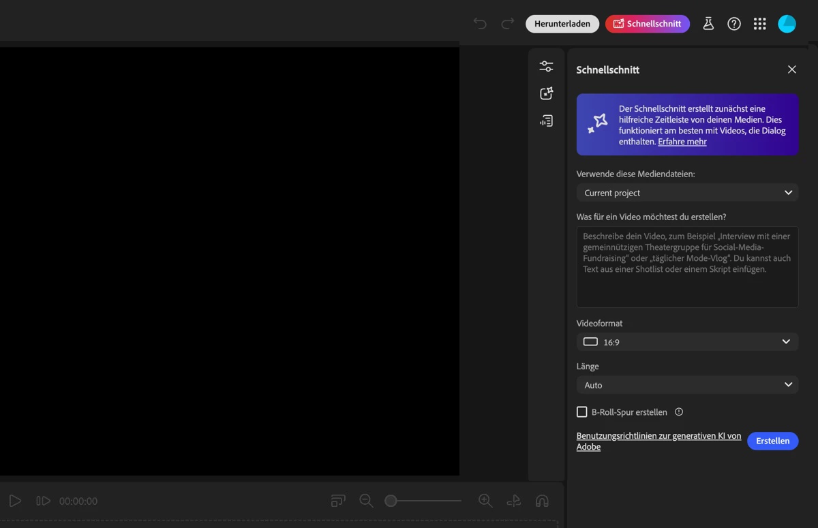
Task: Open the beta features flask icon
Action: click(708, 23)
